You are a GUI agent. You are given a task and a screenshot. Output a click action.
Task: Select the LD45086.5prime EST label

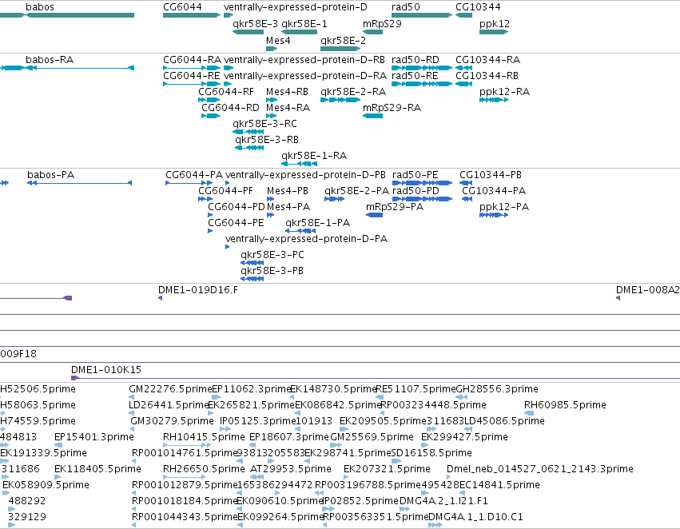(x=504, y=421)
